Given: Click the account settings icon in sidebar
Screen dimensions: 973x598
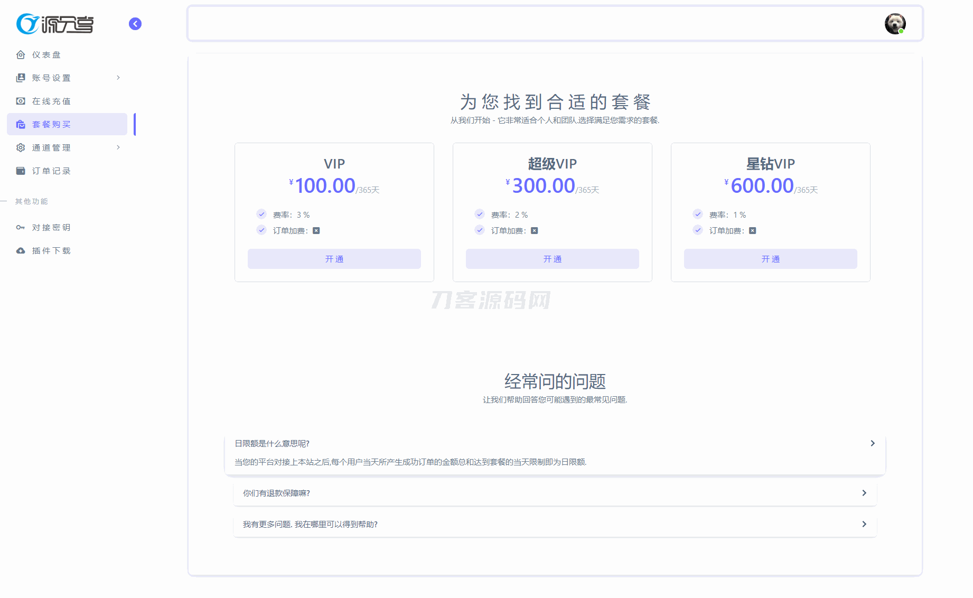Looking at the screenshot, I should pyautogui.click(x=21, y=78).
